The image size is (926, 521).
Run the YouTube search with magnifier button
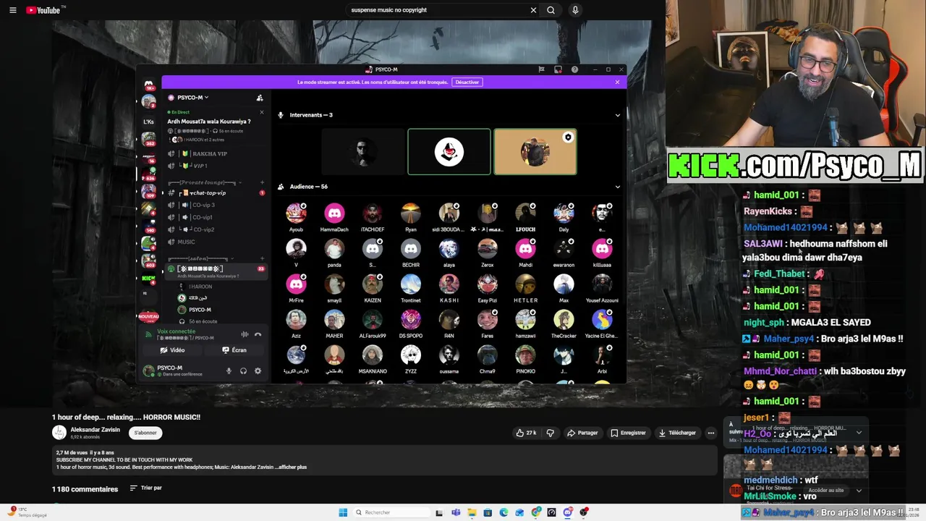[551, 10]
